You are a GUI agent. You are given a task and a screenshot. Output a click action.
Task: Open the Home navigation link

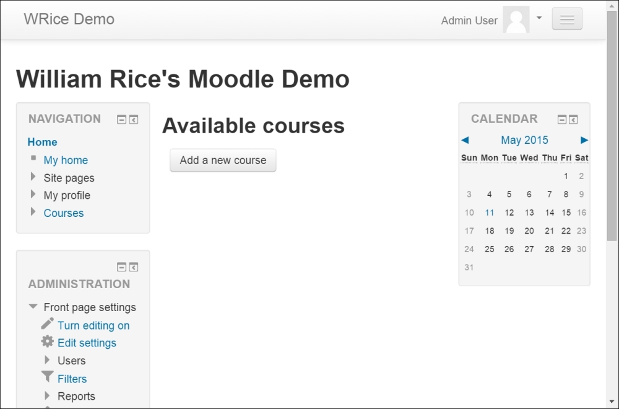click(x=42, y=142)
